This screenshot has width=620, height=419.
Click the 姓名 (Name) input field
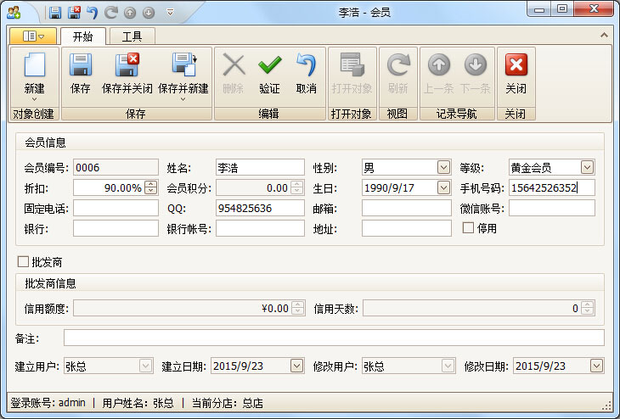point(259,167)
